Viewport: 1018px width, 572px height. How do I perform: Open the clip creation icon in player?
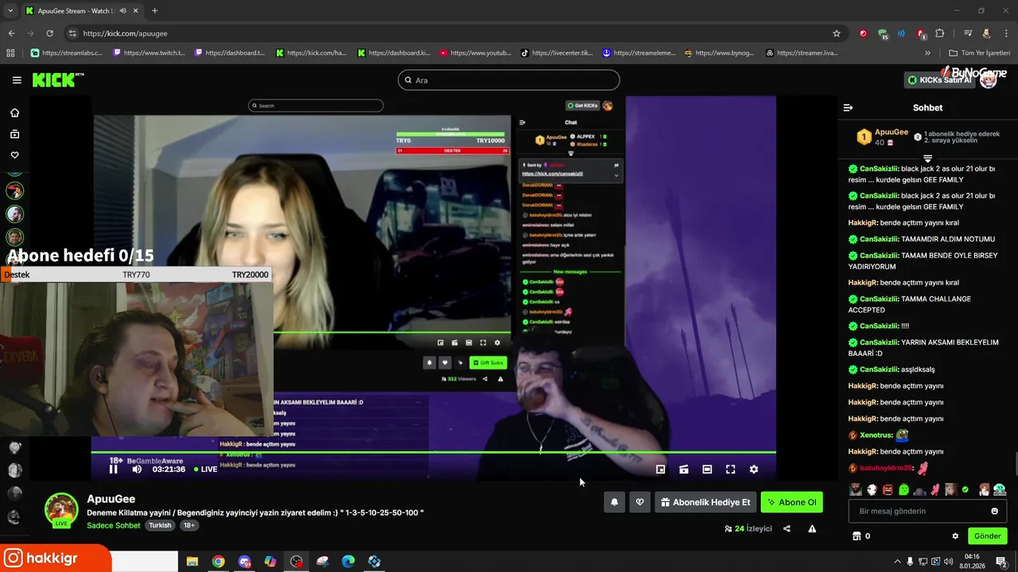[x=684, y=469]
